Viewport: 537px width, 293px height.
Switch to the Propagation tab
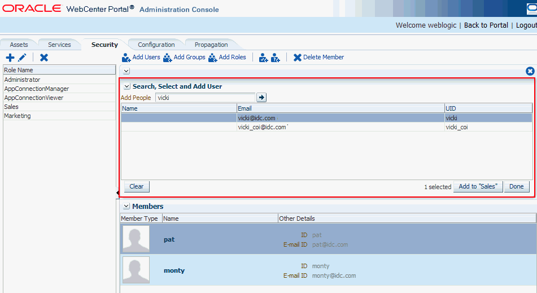point(211,45)
